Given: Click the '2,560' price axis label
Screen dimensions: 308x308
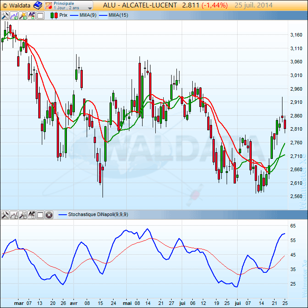Looking at the screenshot, I should [x=296, y=196].
